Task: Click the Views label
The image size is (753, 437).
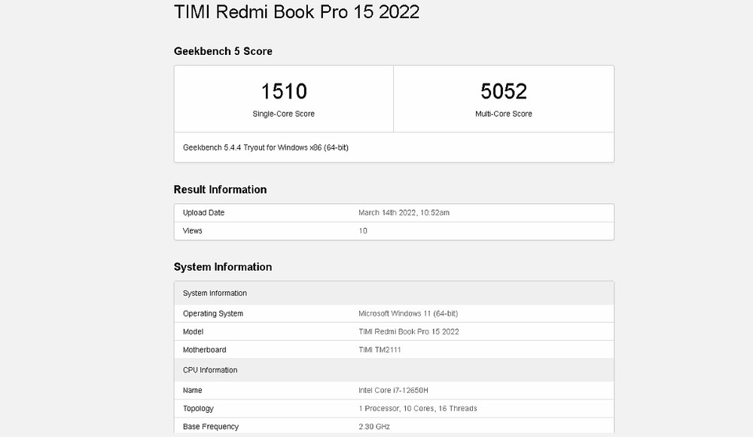Action: point(193,231)
